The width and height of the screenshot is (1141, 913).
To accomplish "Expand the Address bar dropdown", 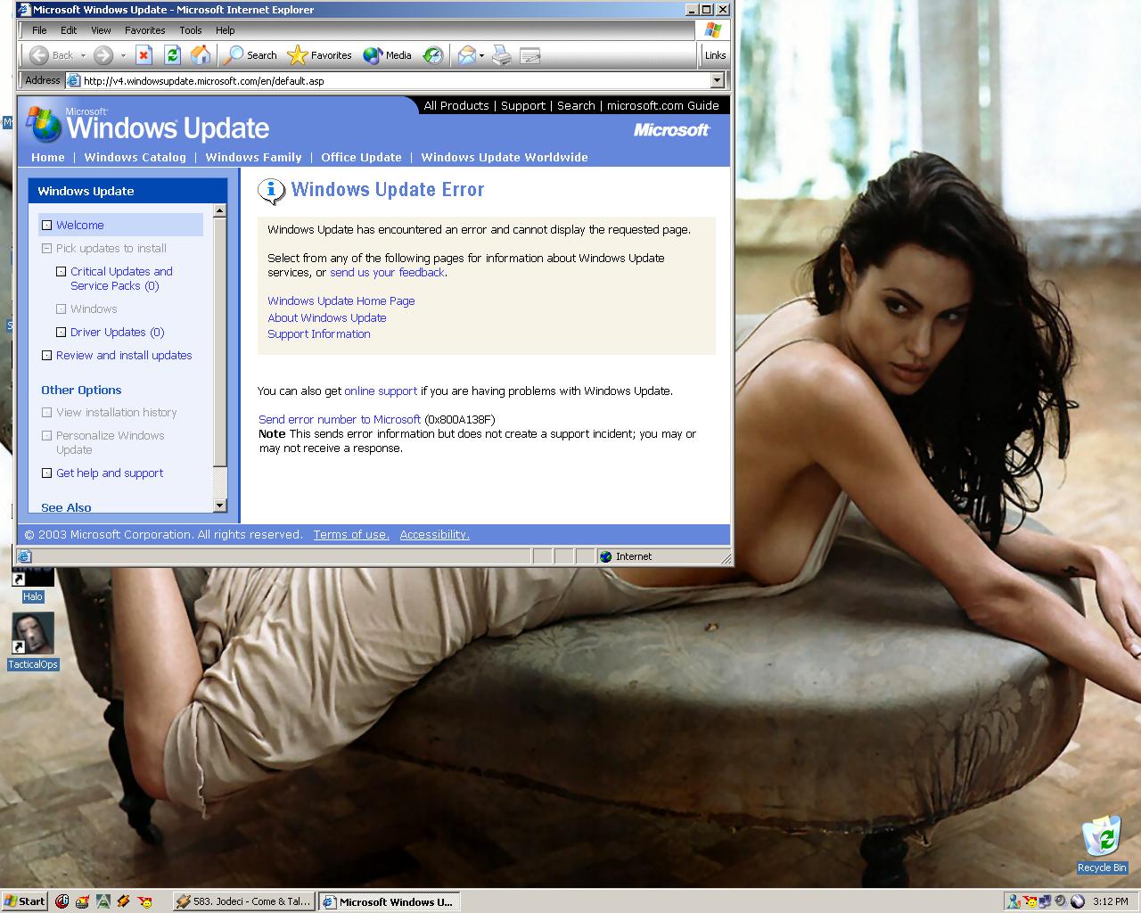I will point(717,80).
